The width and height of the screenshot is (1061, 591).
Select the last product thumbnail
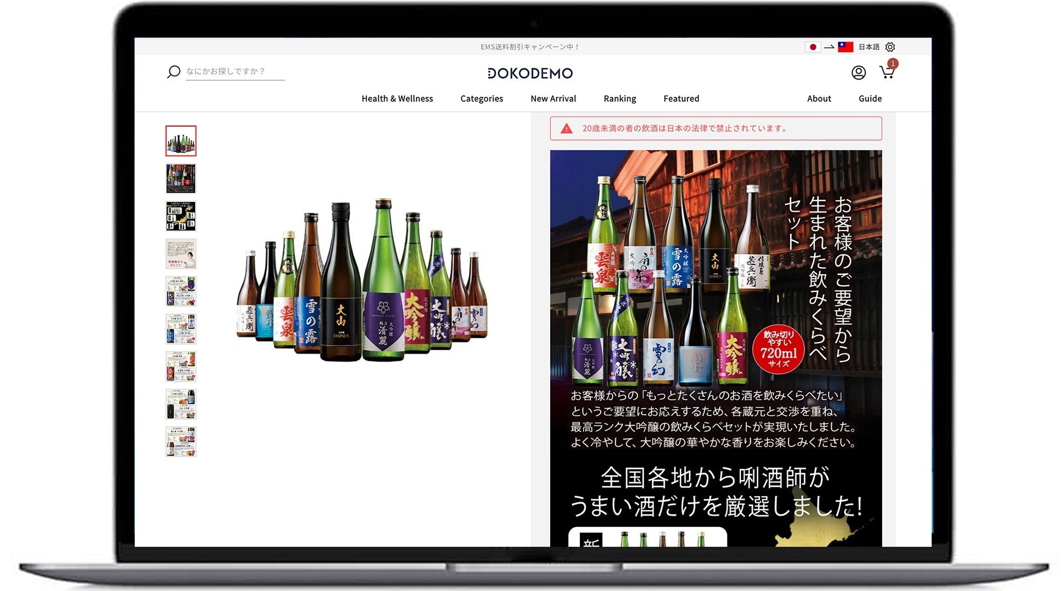click(181, 442)
